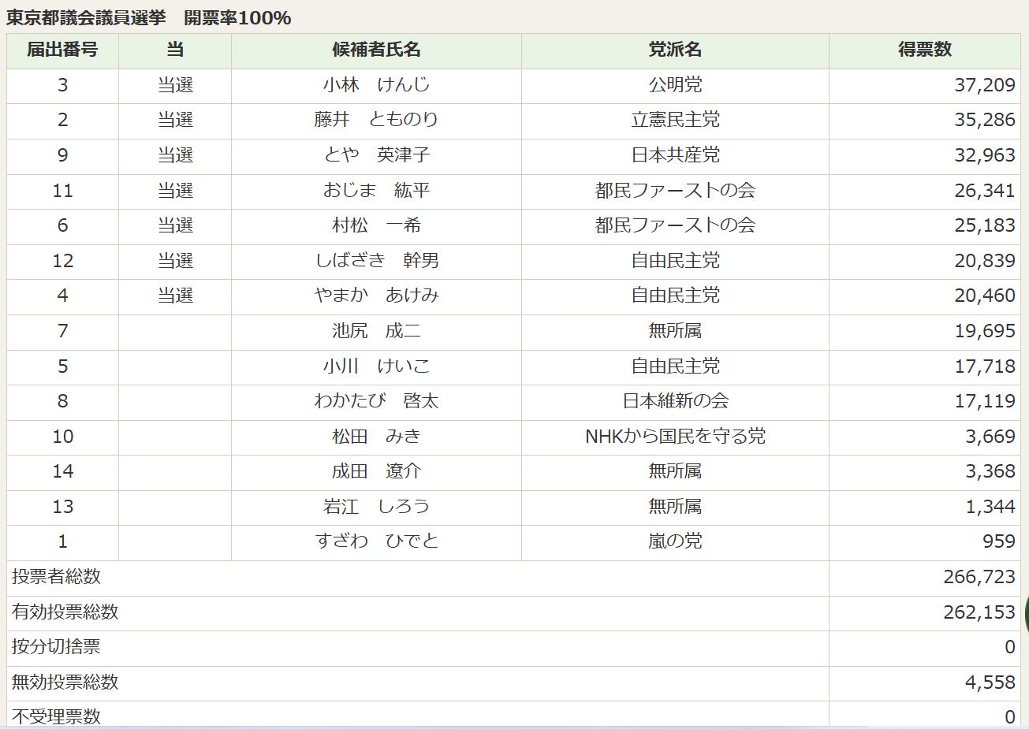This screenshot has width=1029, height=729.
Task: Select candidate 村松 一希
Action: (x=376, y=225)
